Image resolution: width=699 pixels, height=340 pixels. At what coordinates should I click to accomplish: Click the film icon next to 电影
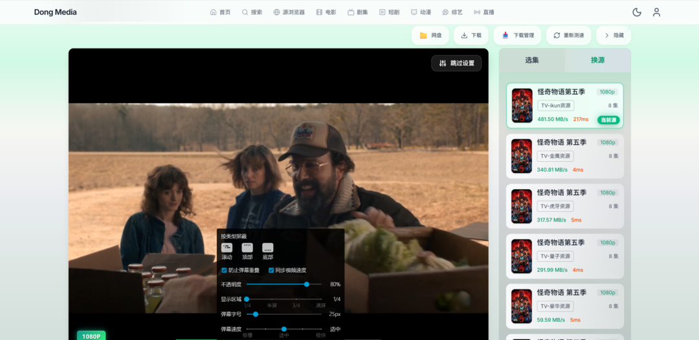point(319,12)
